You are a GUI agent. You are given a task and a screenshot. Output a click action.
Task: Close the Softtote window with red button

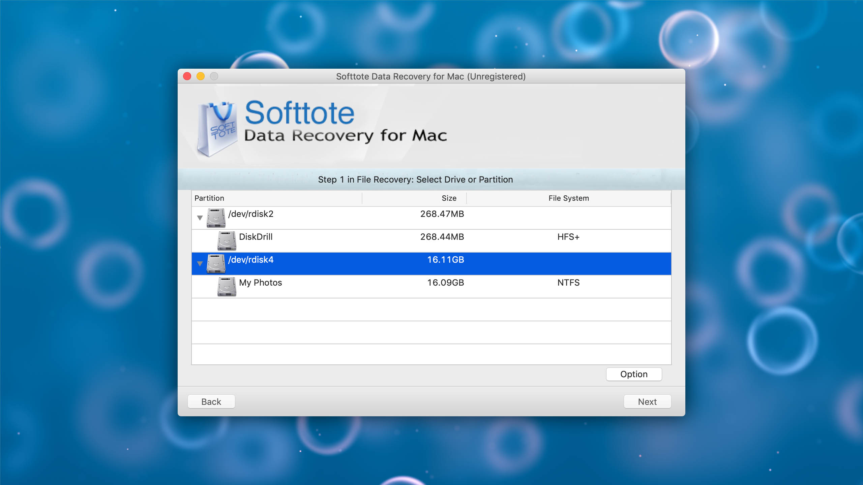click(187, 76)
